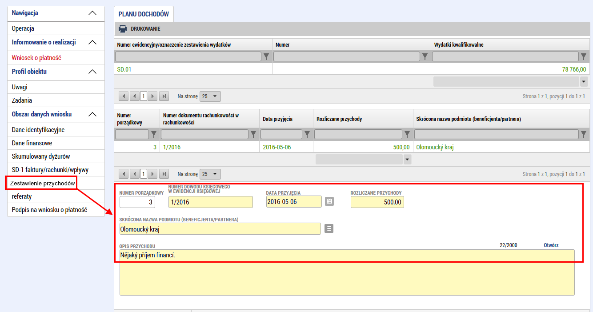The height and width of the screenshot is (312, 593).
Task: Click 2016-05-06 cell in lower table
Action: [x=286, y=147]
